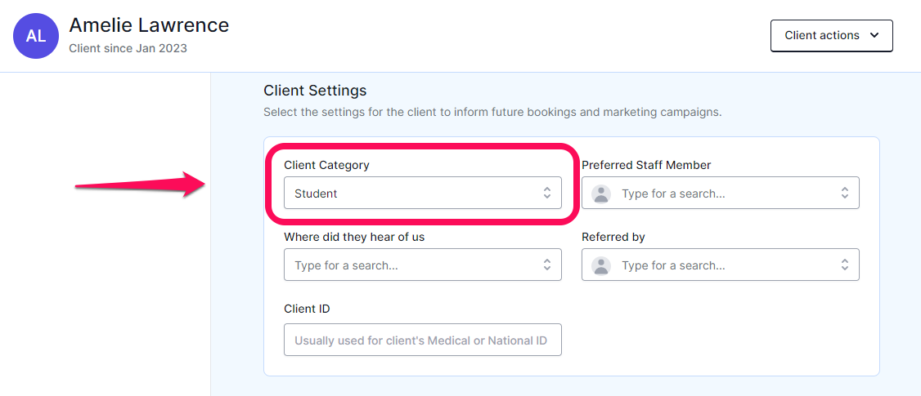Click the Amelie Lawrence client name

[149, 25]
